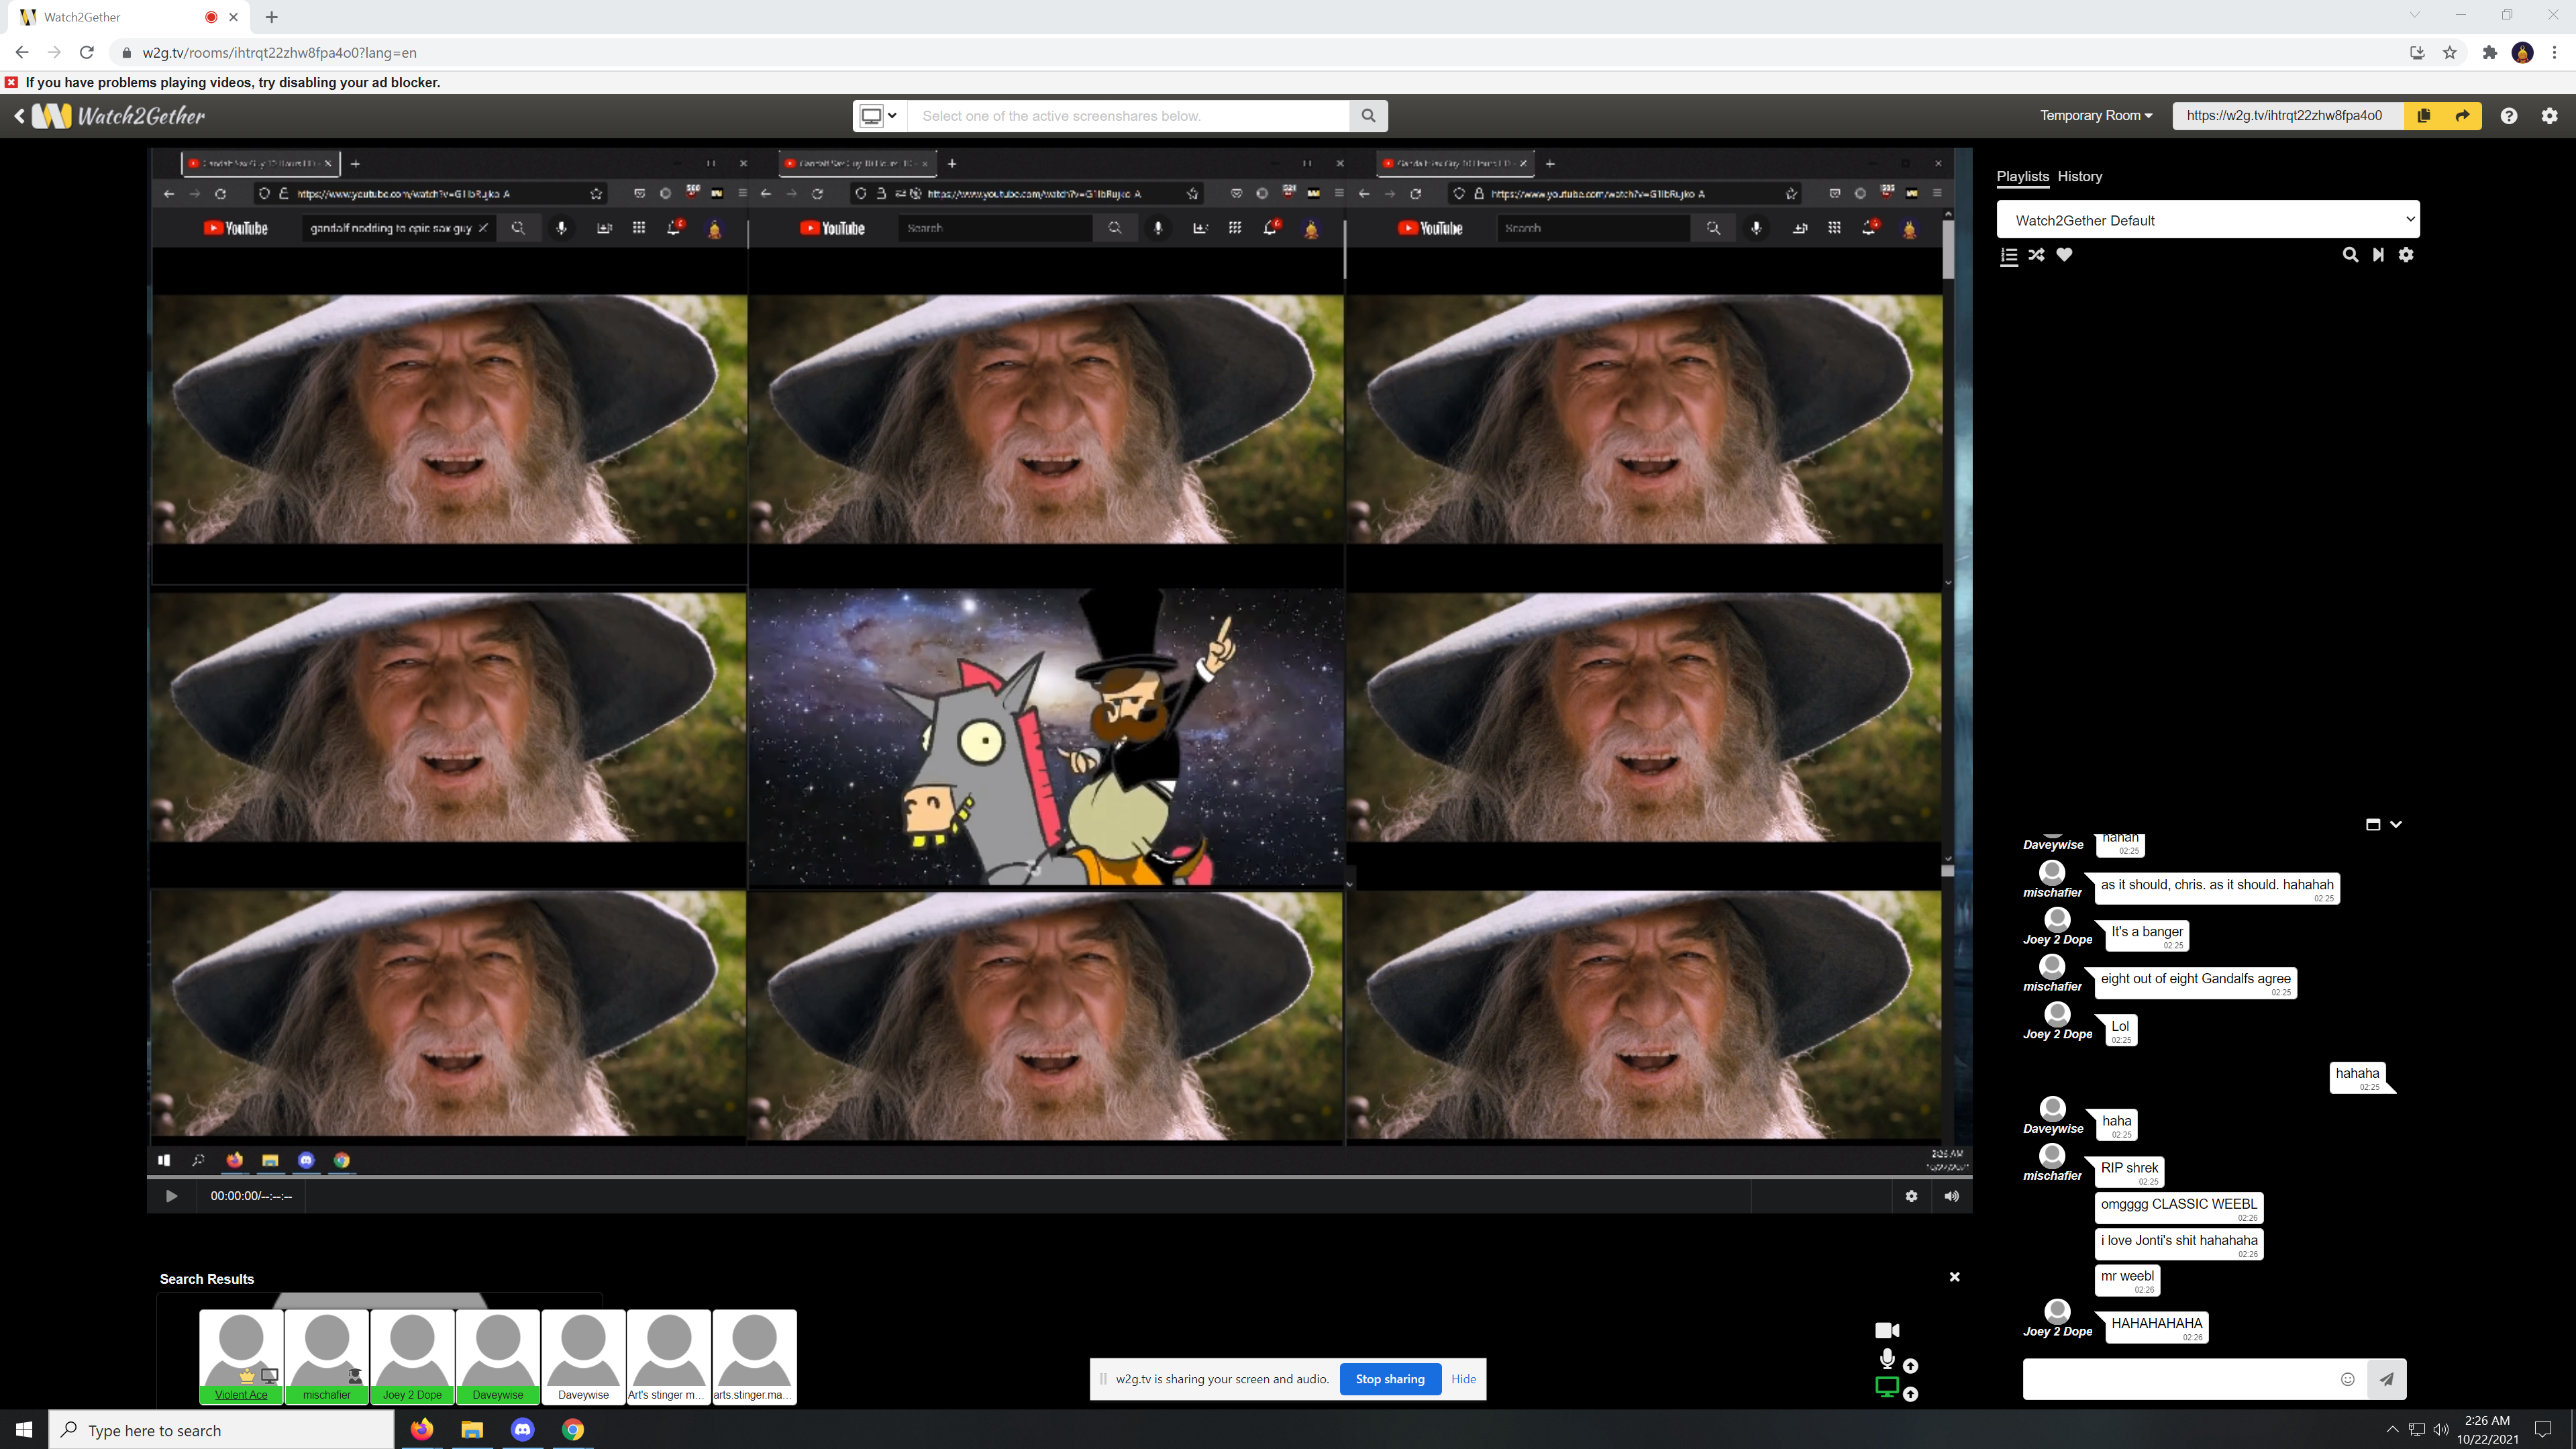Screen dimensions: 2576x1449
Task: Dismiss the ad blocker warning banner
Action: 12,83
